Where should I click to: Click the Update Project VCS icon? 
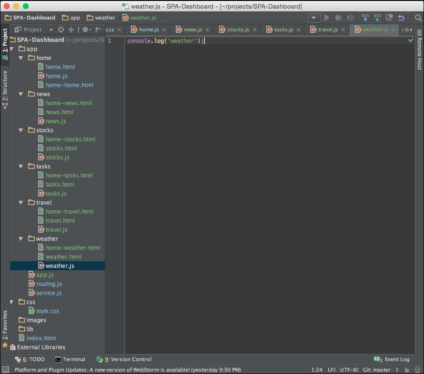[365, 18]
